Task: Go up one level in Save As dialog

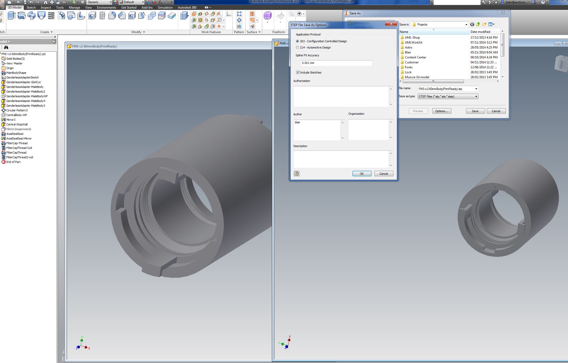Action: (x=478, y=25)
